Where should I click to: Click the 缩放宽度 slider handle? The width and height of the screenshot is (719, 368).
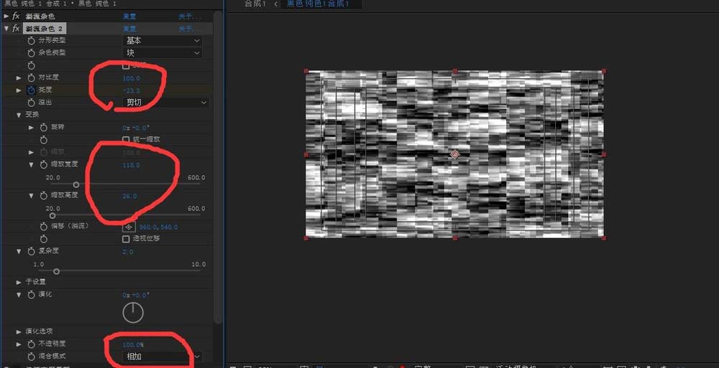[x=76, y=184]
